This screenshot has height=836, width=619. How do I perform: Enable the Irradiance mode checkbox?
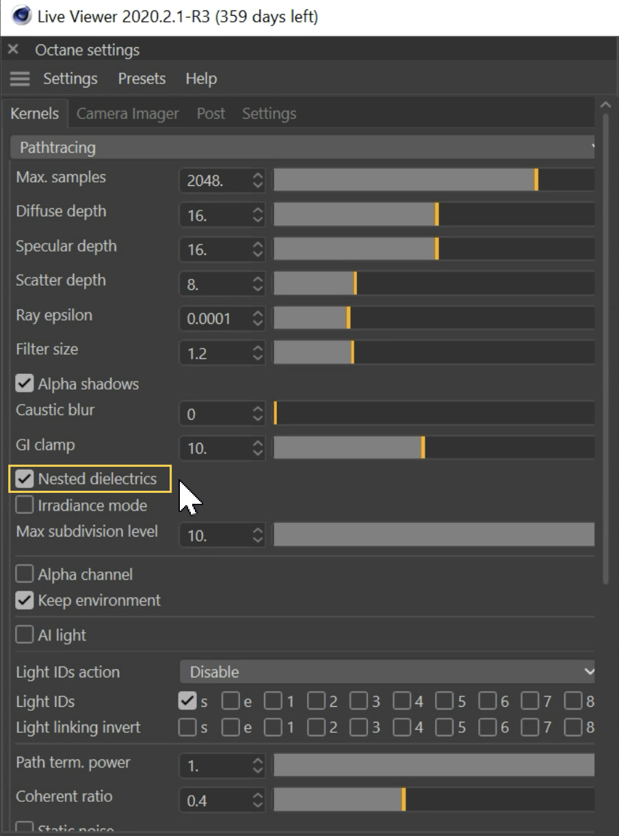pyautogui.click(x=25, y=506)
